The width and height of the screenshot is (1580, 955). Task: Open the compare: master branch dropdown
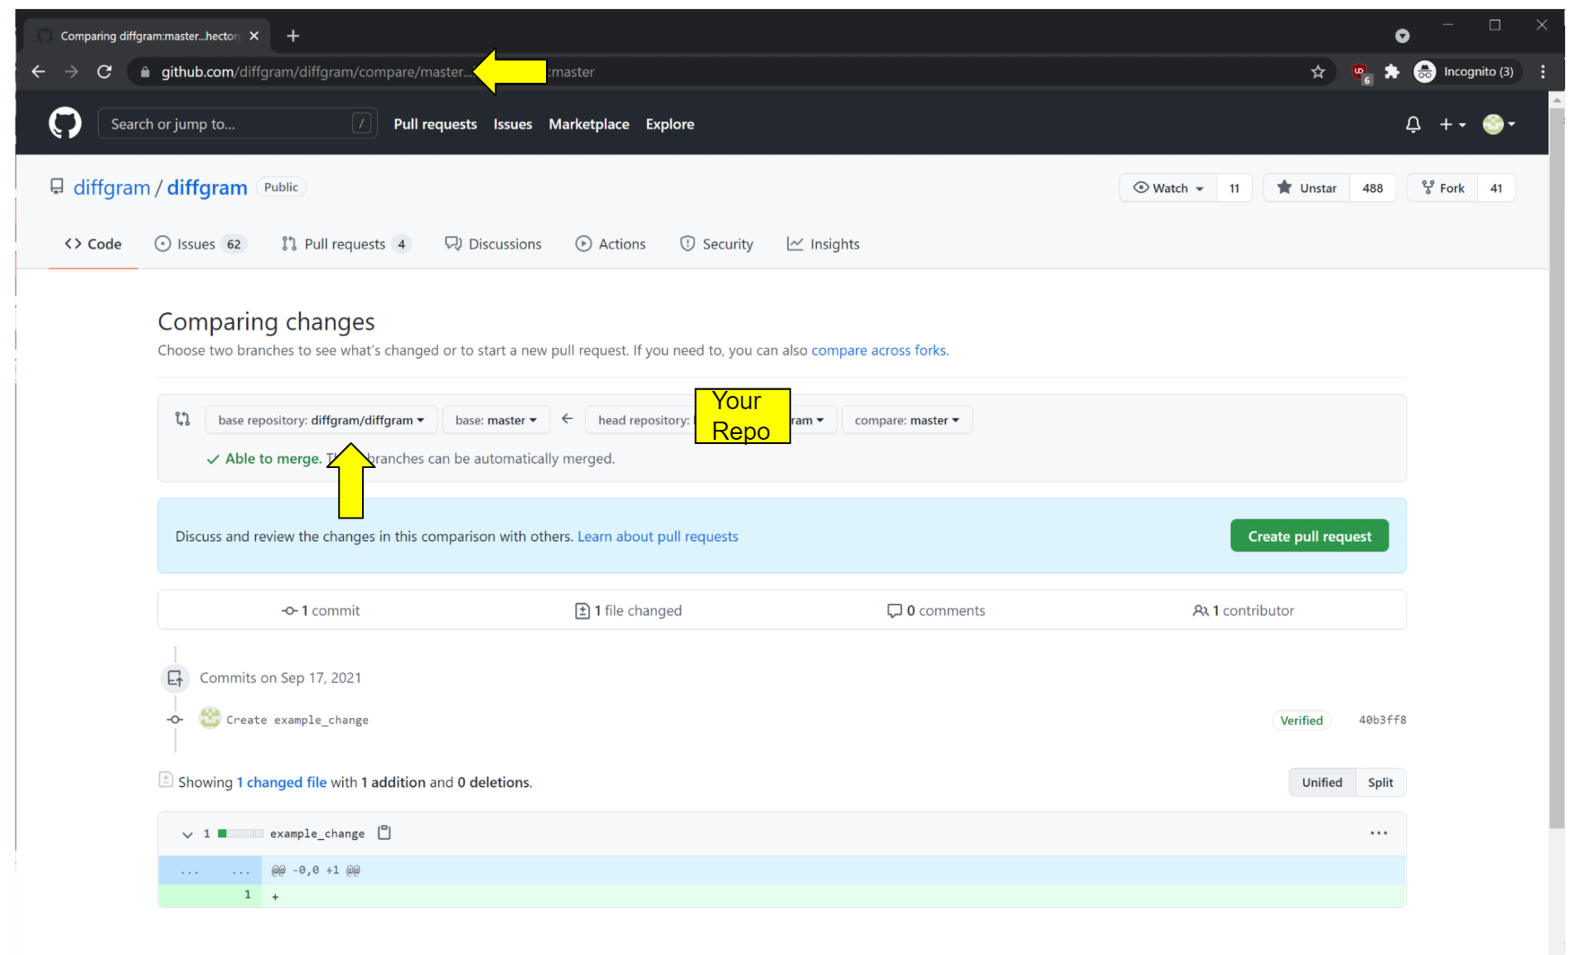(906, 420)
